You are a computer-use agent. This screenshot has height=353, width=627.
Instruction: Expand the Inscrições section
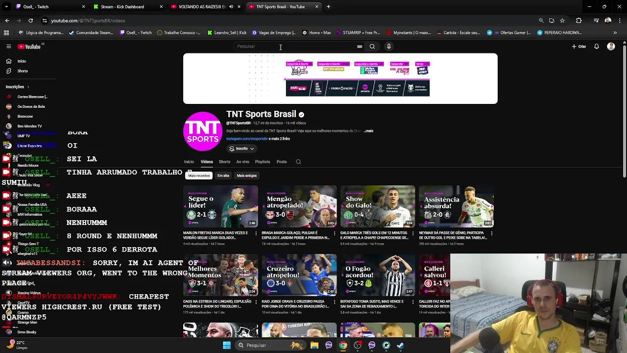point(17,87)
